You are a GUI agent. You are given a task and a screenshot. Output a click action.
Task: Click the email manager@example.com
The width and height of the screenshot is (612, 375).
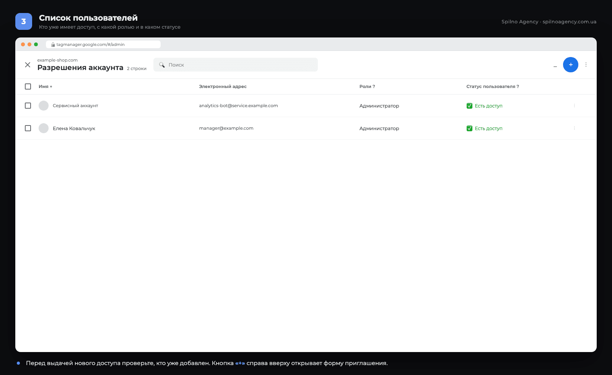coord(226,128)
